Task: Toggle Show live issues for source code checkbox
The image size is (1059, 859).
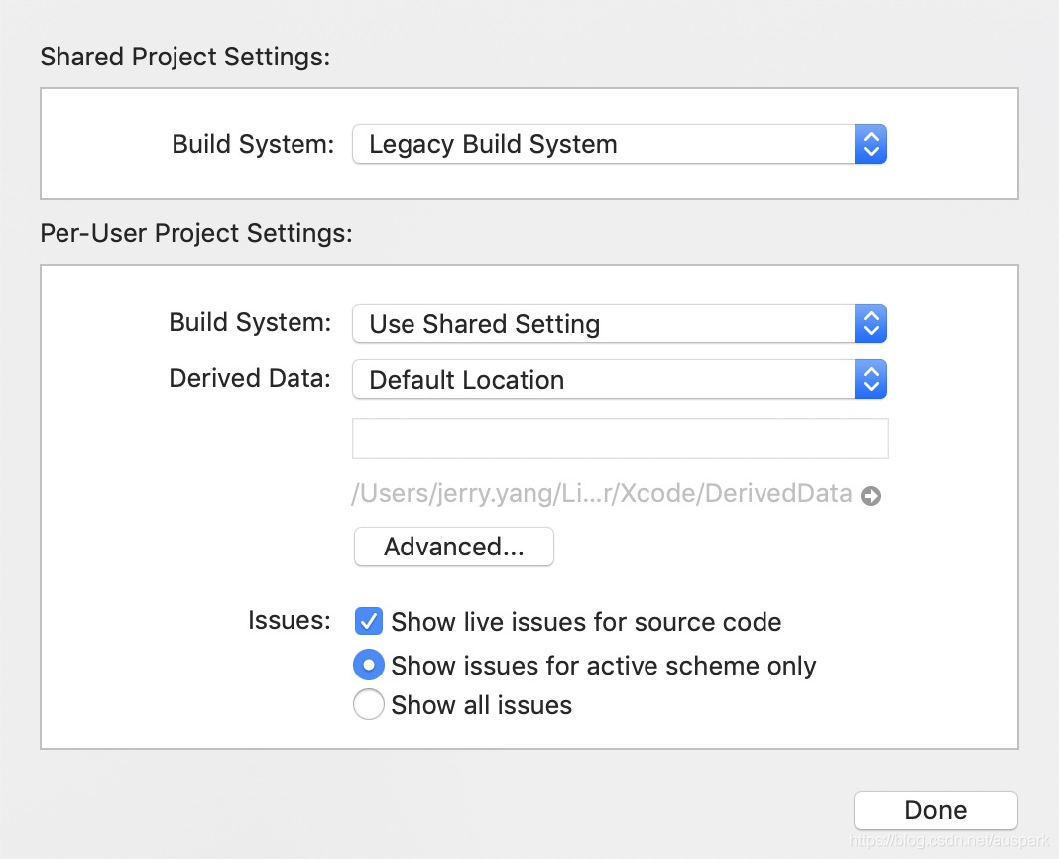Action: coord(368,623)
